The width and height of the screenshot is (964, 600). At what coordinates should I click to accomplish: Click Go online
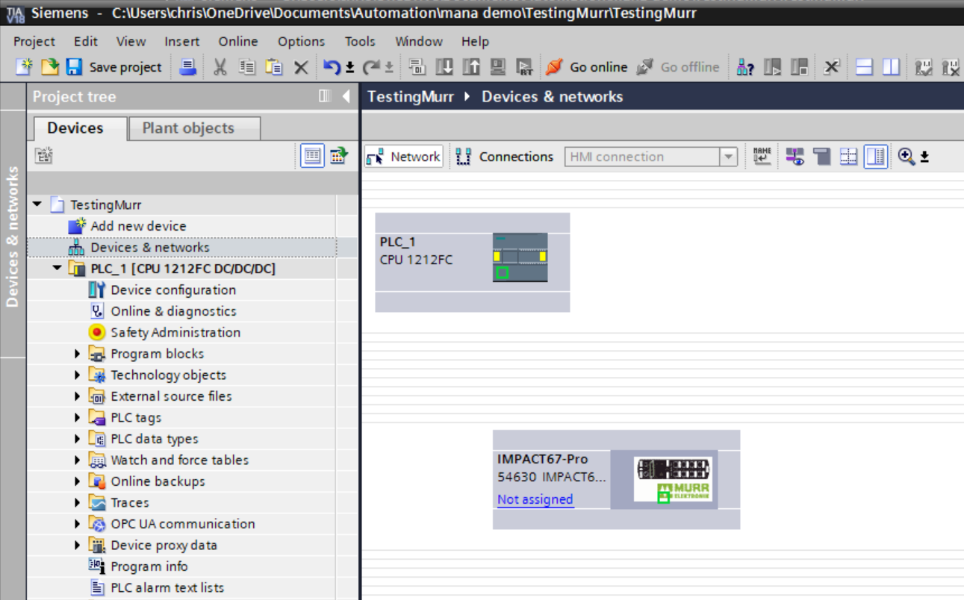coord(587,67)
